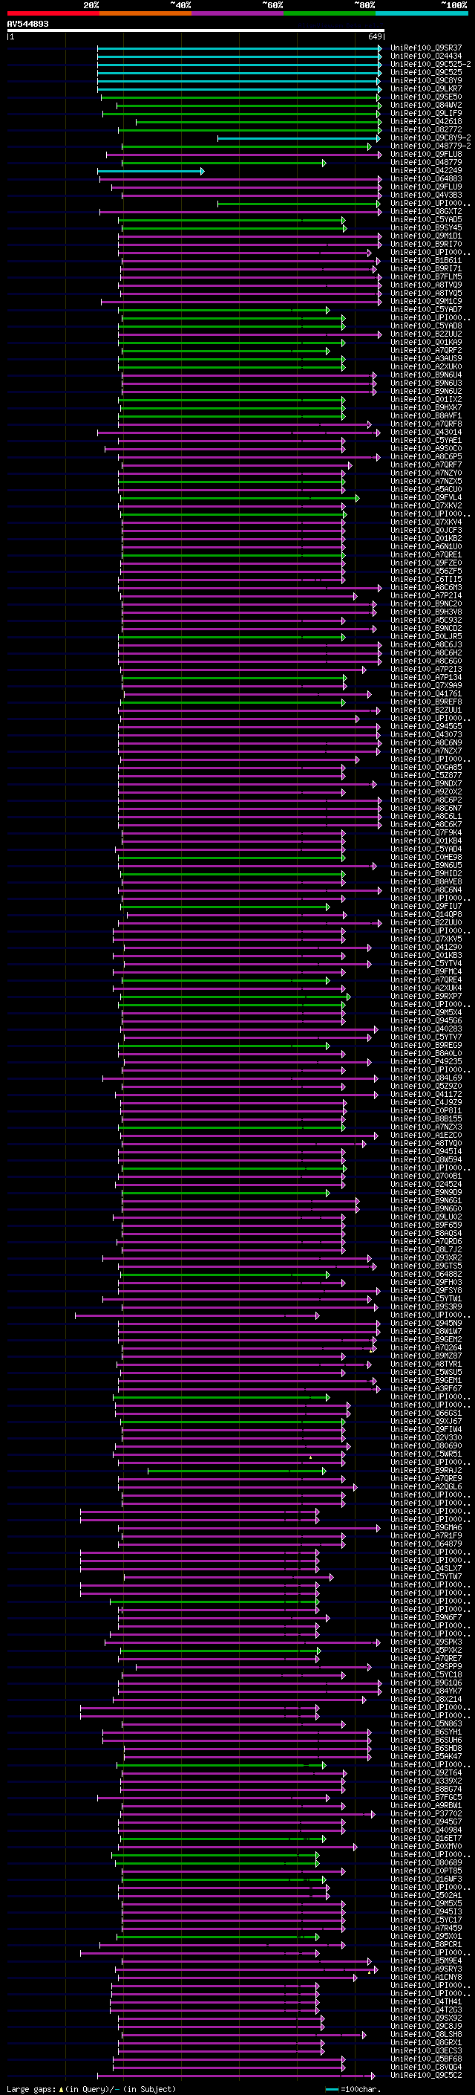Open the UniRef100_Q16ET7 hit label
Image resolution: width=475 pixels, height=2095 pixels.
click(426, 1839)
